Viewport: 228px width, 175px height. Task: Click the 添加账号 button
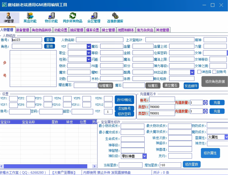(124, 108)
